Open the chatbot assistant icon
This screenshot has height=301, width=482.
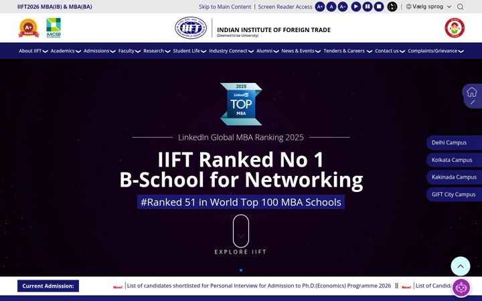[461, 288]
